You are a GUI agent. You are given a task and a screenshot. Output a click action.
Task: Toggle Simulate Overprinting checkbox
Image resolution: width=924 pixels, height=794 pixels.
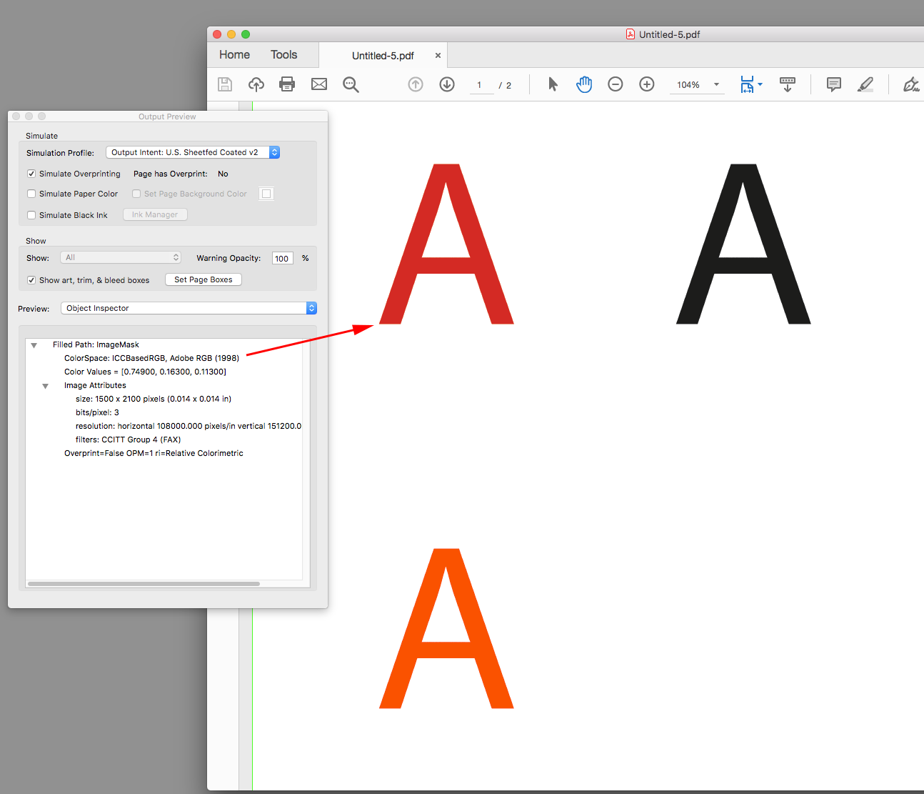[31, 174]
